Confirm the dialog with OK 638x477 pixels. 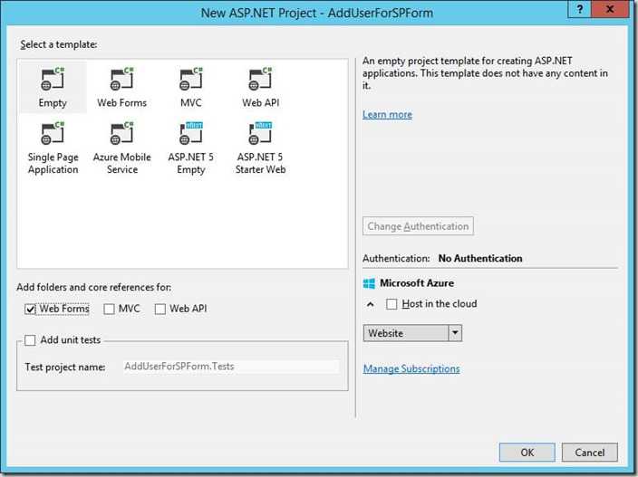(x=527, y=453)
